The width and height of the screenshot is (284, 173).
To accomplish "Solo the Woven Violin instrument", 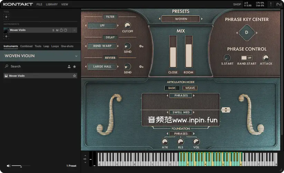I will (x=53, y=30).
